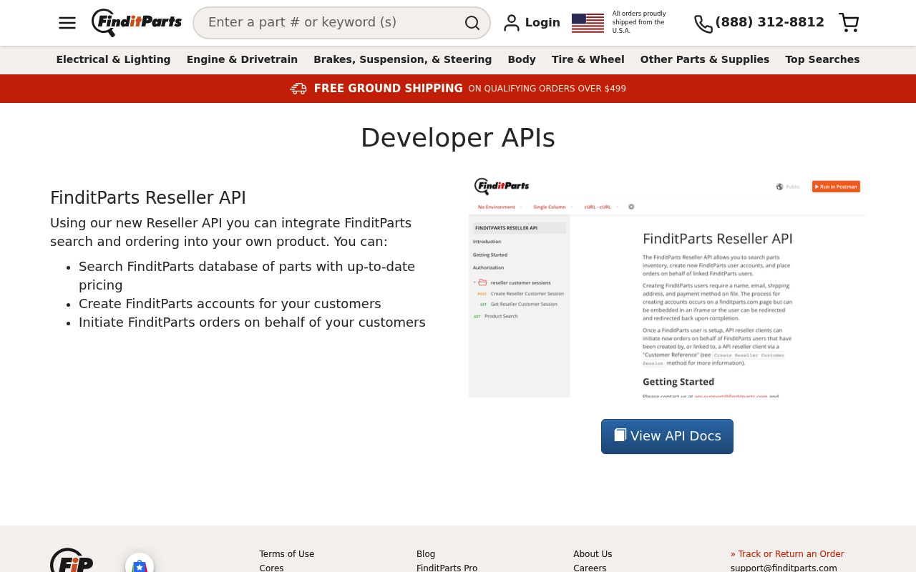916x572 pixels.
Task: Click the 'Search FinditParts database' bullet
Action: (247, 276)
